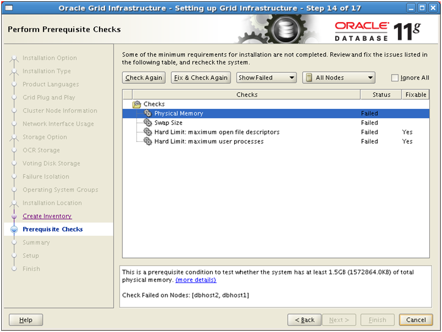
Task: Click gear icon beside maximum open file descriptors
Action: point(148,132)
